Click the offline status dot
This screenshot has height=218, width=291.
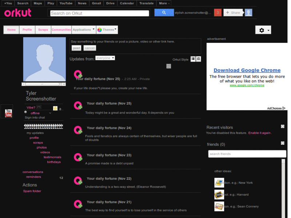25,112
